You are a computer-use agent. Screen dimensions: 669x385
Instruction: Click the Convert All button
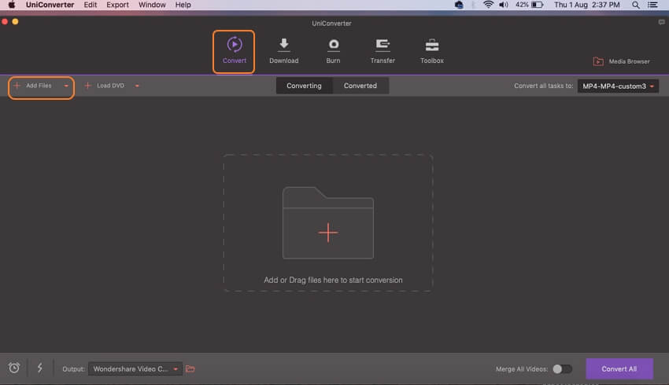coord(619,368)
